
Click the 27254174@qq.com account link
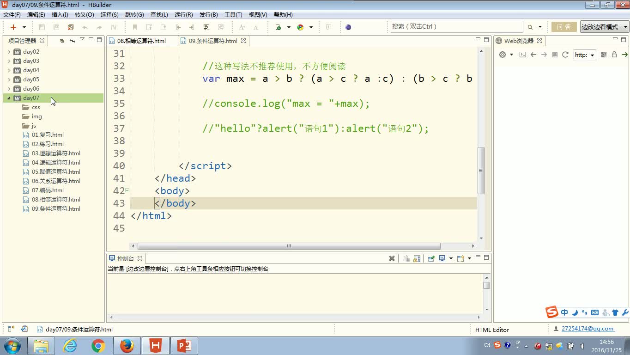click(x=588, y=329)
